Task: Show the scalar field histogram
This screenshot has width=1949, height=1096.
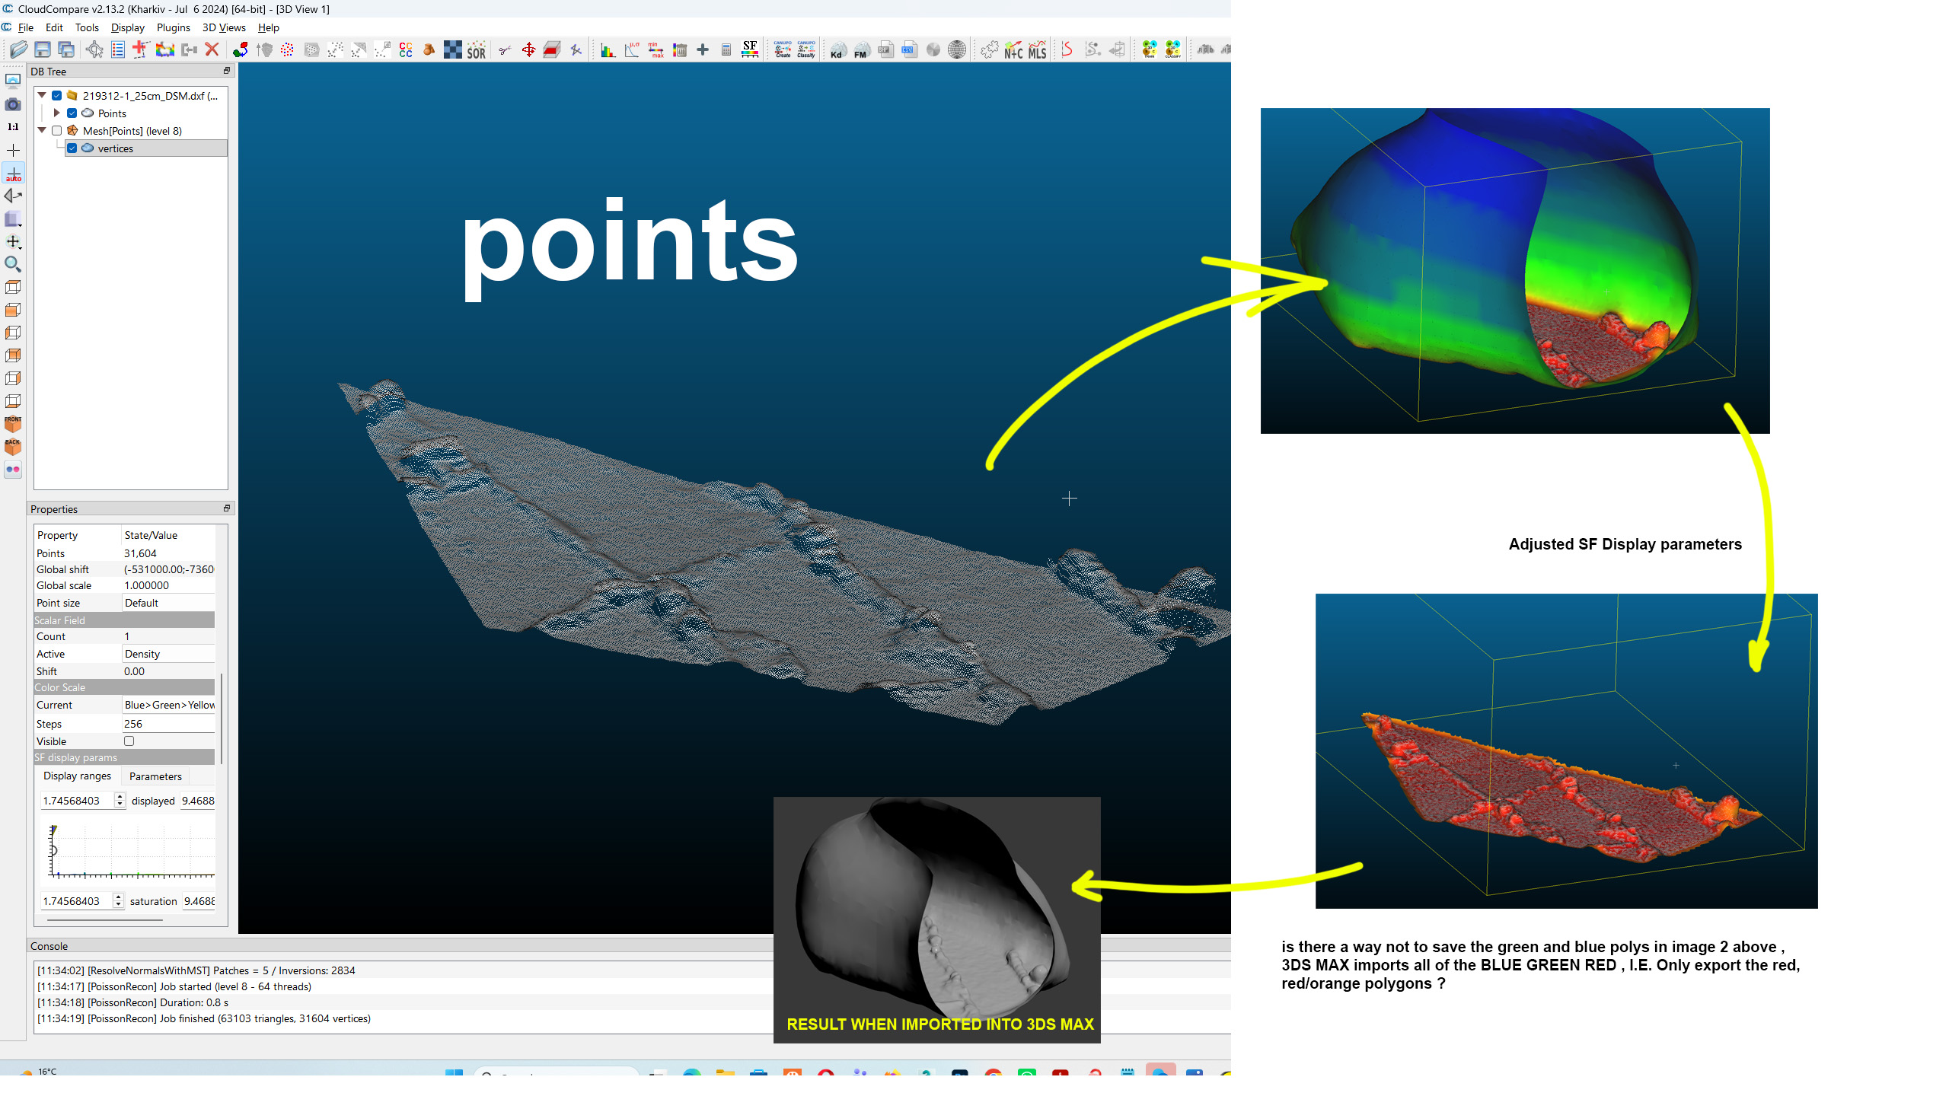Action: [608, 50]
